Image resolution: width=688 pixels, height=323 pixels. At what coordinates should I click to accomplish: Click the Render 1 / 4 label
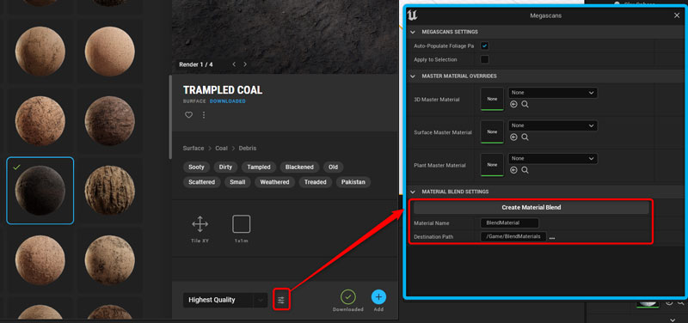point(196,65)
